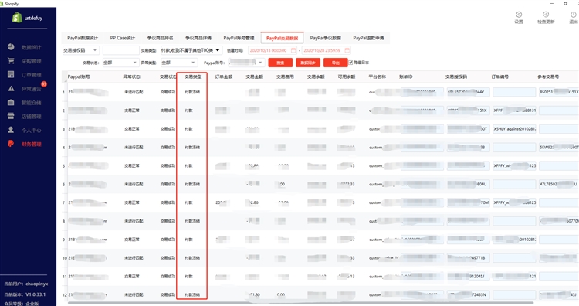Sort by the 平台名称 column header
The width and height of the screenshot is (579, 306).
tap(377, 76)
